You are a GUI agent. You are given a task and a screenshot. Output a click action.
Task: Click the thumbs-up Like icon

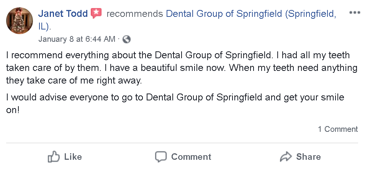coord(53,157)
